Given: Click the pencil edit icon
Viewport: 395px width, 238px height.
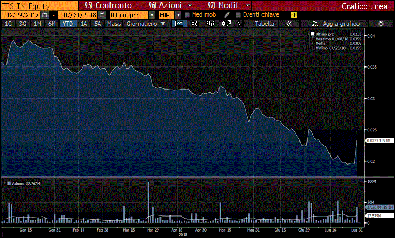Looking at the screenshot, I should (x=226, y=15).
